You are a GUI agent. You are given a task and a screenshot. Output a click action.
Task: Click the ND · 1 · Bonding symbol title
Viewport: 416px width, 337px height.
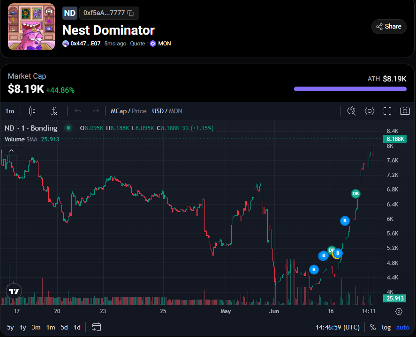(x=31, y=128)
